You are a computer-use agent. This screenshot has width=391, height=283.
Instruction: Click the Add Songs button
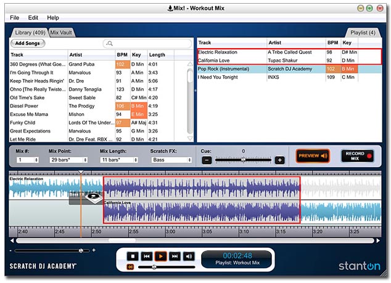coord(27,43)
